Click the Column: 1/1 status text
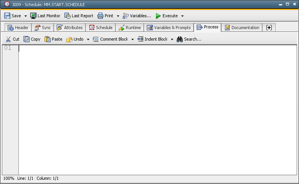Image resolution: width=299 pixels, height=184 pixels. [x=48, y=178]
